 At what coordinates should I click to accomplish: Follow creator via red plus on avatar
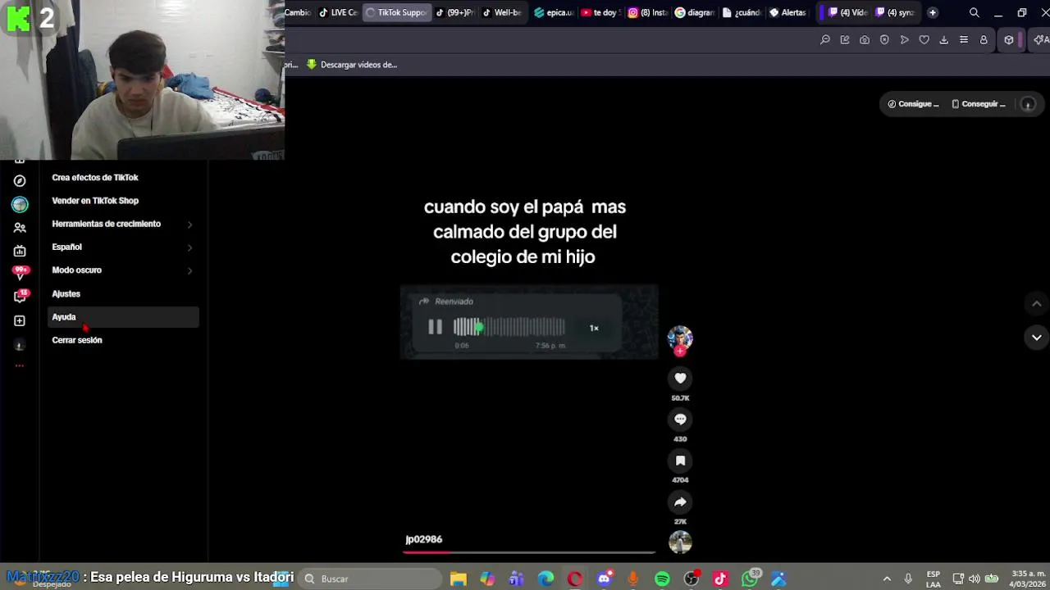680,352
